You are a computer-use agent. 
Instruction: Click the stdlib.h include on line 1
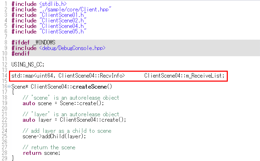[53, 4]
